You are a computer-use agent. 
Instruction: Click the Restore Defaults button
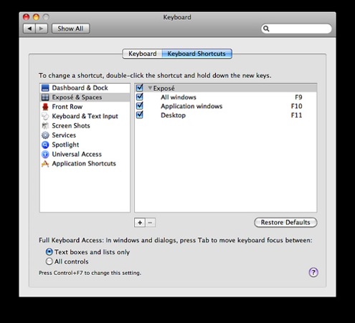[285, 223]
